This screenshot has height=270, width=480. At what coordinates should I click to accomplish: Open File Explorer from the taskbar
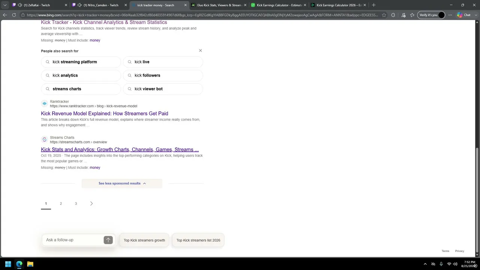click(30, 264)
